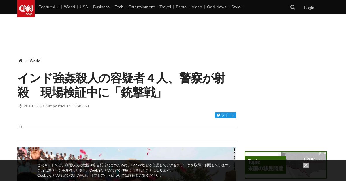Click the home breadcrumb icon
This screenshot has height=181, width=346.
click(x=20, y=61)
